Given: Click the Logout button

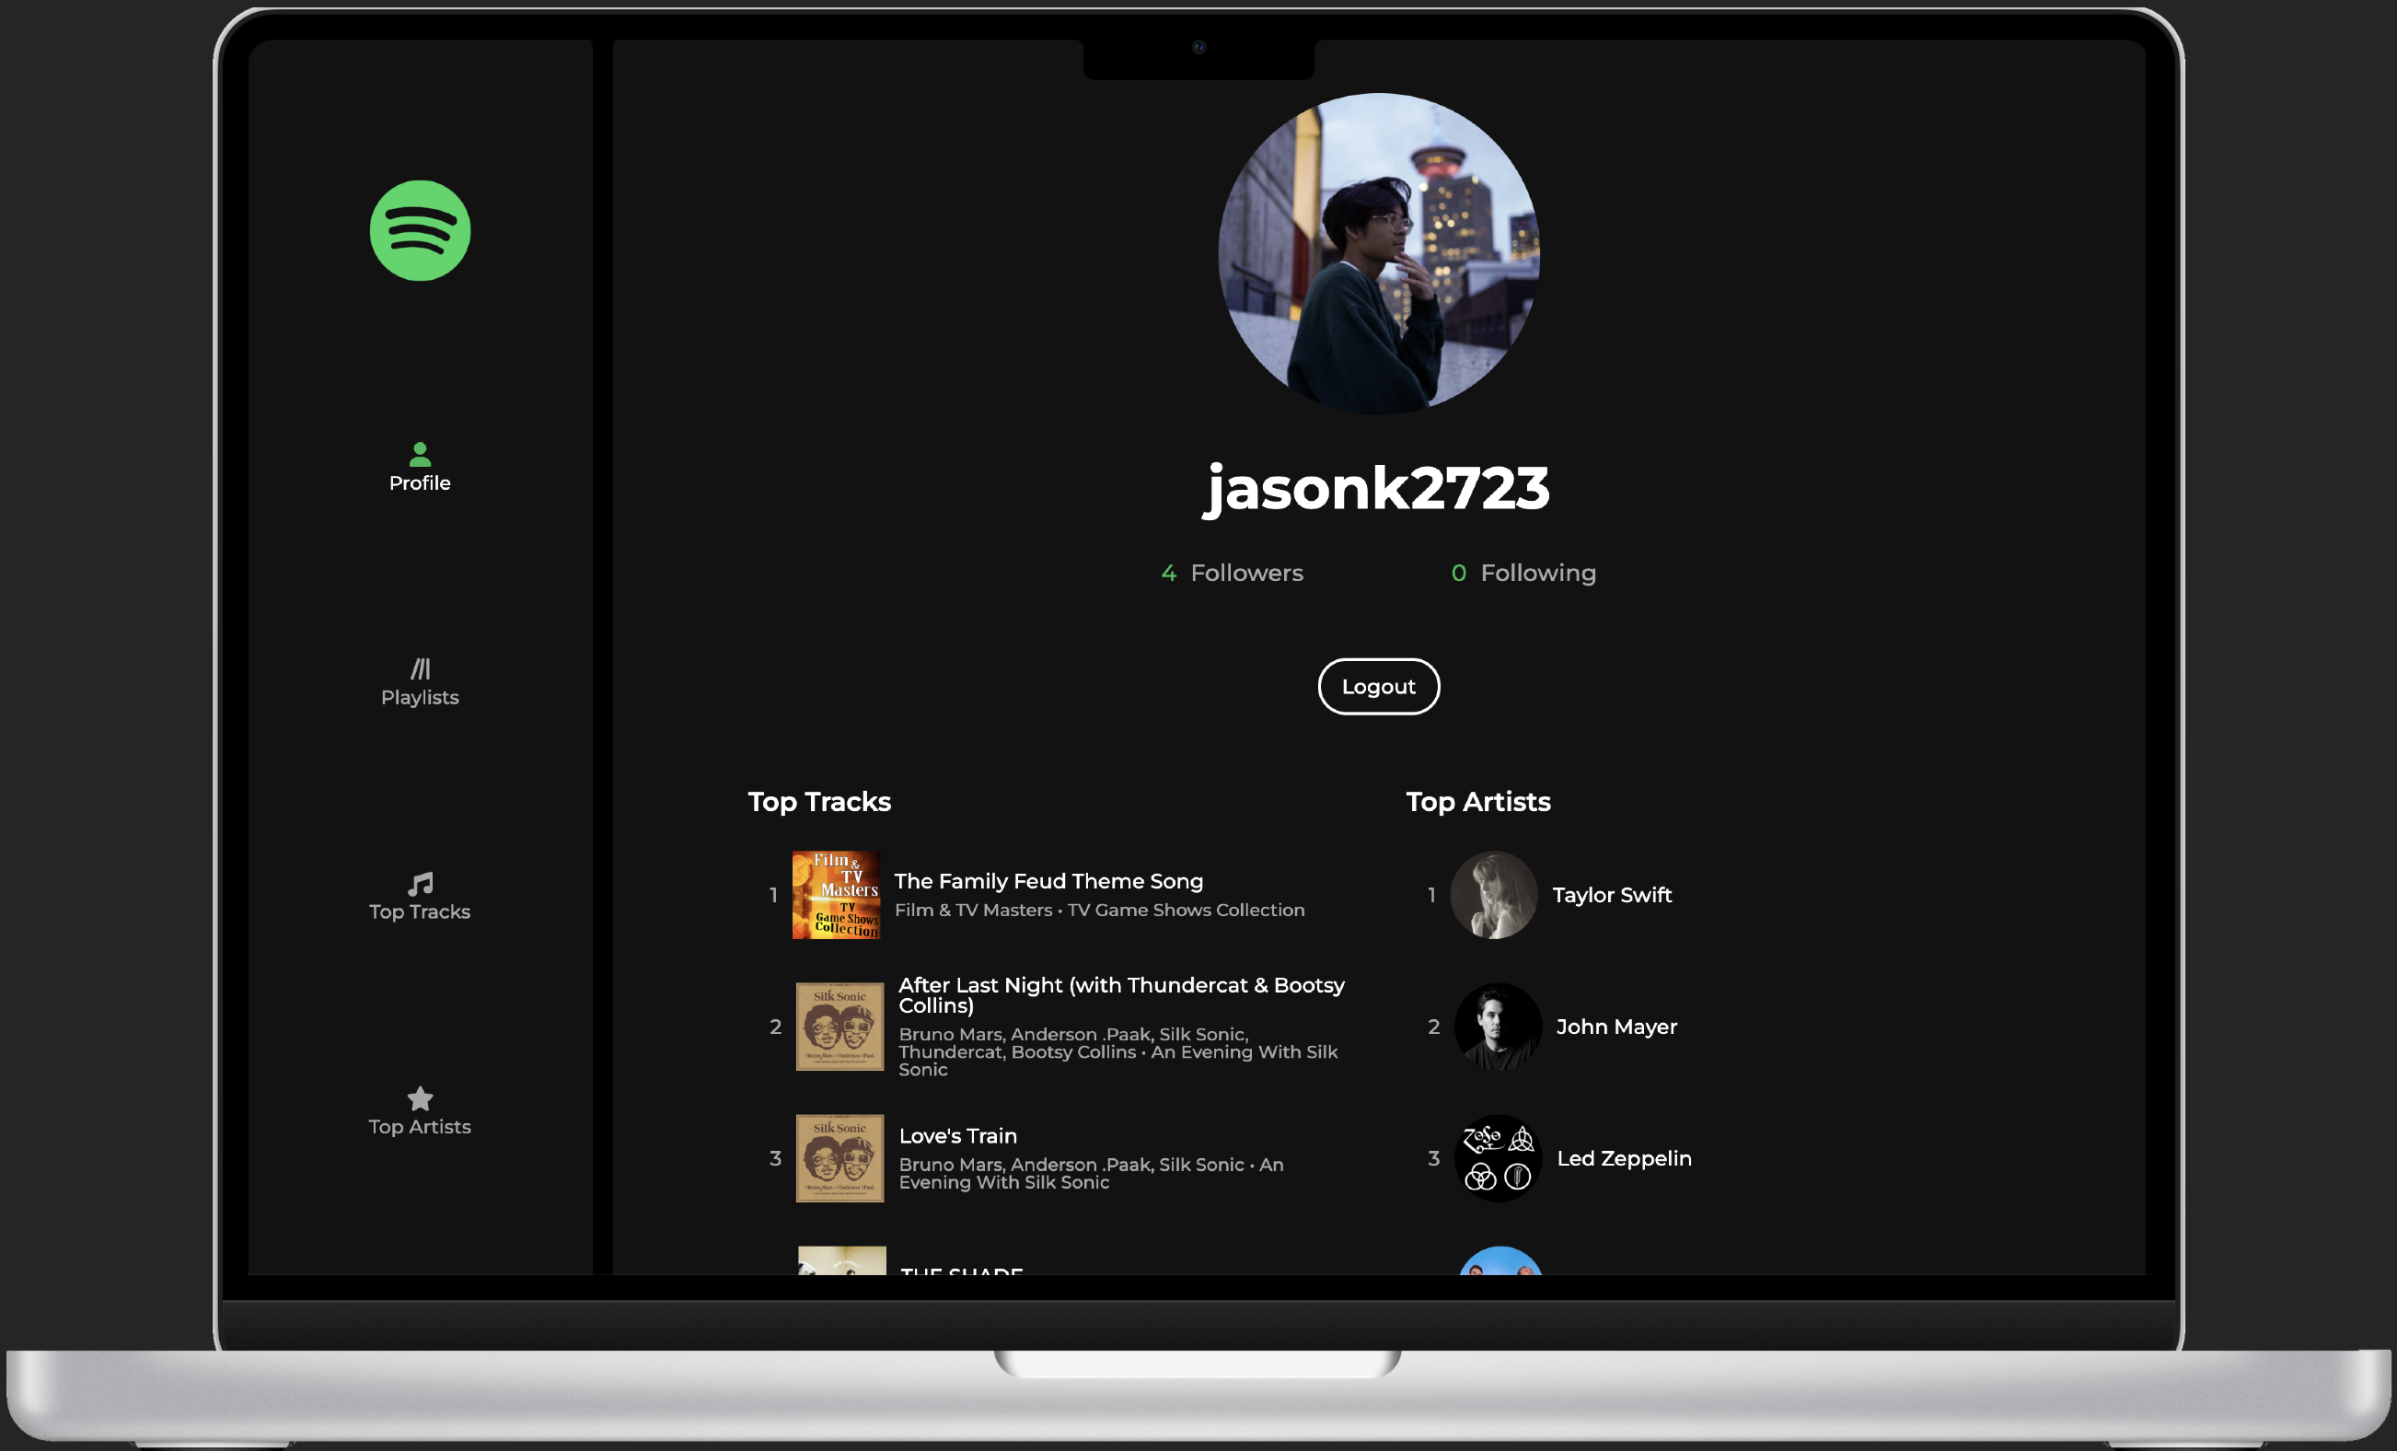Looking at the screenshot, I should (1379, 686).
